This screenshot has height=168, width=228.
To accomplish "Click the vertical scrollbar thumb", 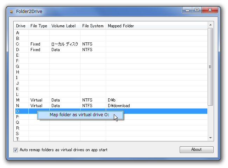I will pyautogui.click(x=210, y=67).
